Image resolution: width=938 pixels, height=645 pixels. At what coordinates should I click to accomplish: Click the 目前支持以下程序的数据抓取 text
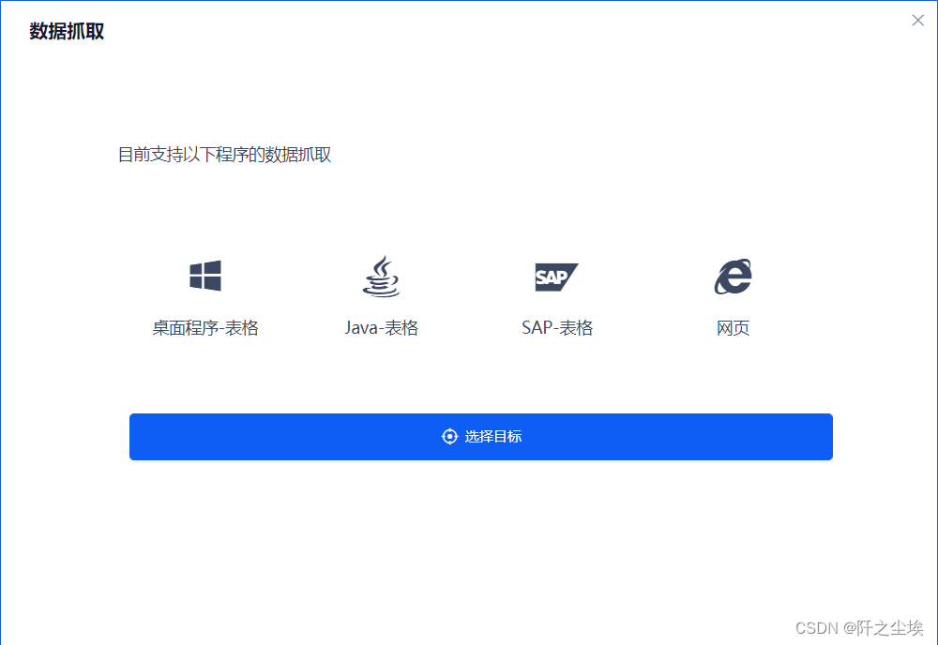point(224,155)
